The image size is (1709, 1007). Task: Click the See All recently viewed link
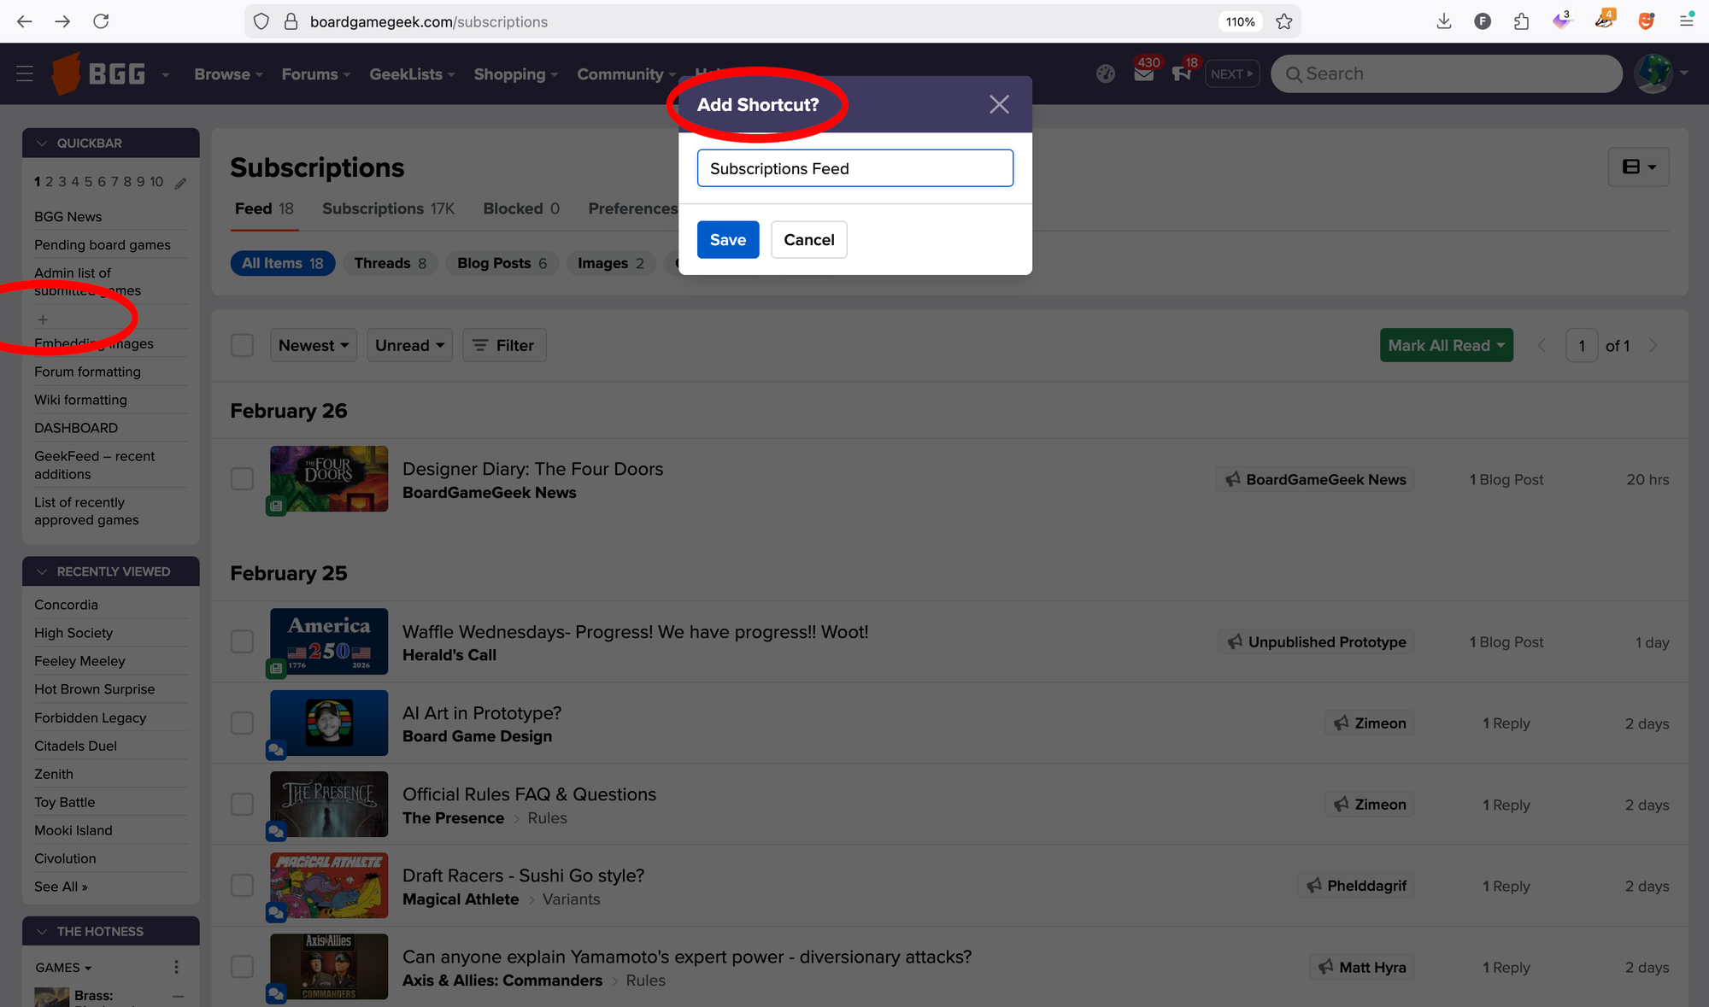coord(61,887)
